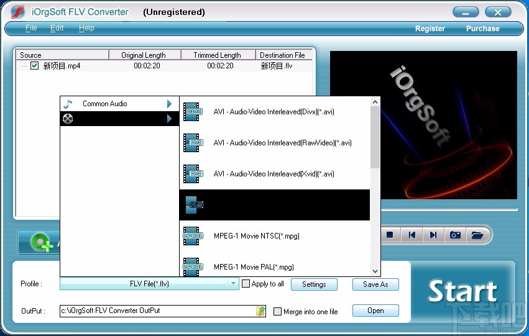This screenshot has height=336, width=529.
Task: Select the 新项目.mp4 file name
Action: click(62, 66)
